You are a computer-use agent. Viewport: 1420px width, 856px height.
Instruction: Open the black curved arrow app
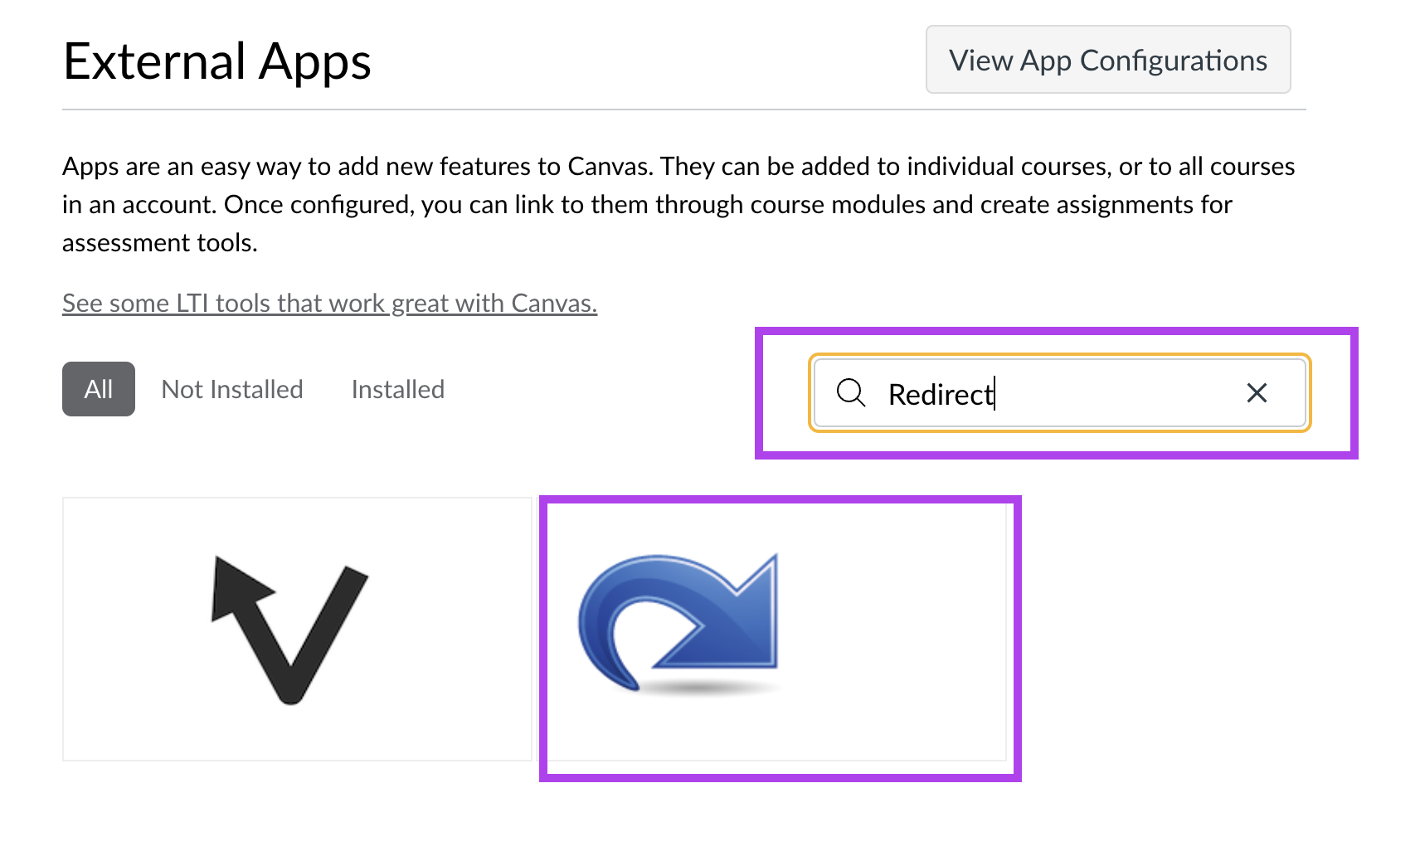[x=290, y=630]
